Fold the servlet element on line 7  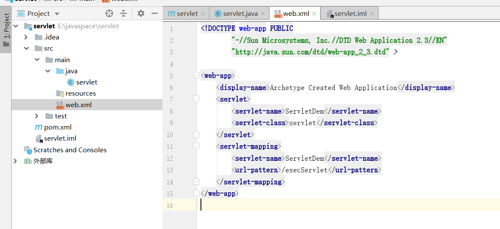[x=196, y=99]
